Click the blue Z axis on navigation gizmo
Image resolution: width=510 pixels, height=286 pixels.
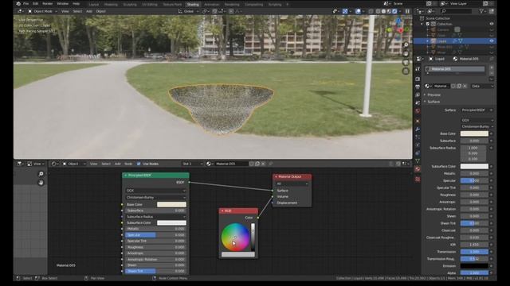tap(398, 21)
